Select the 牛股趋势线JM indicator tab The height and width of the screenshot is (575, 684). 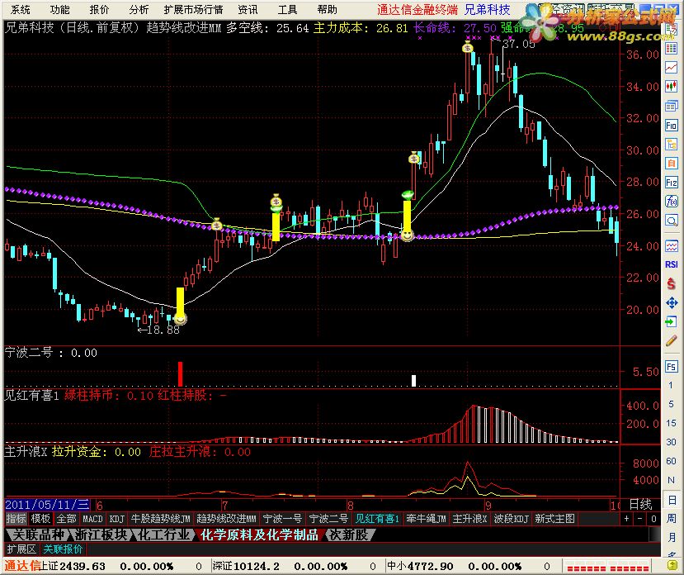(161, 519)
